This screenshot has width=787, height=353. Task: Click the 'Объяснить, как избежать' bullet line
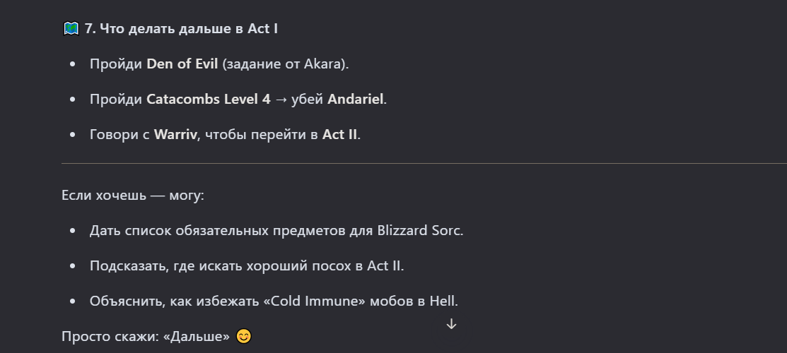(274, 301)
